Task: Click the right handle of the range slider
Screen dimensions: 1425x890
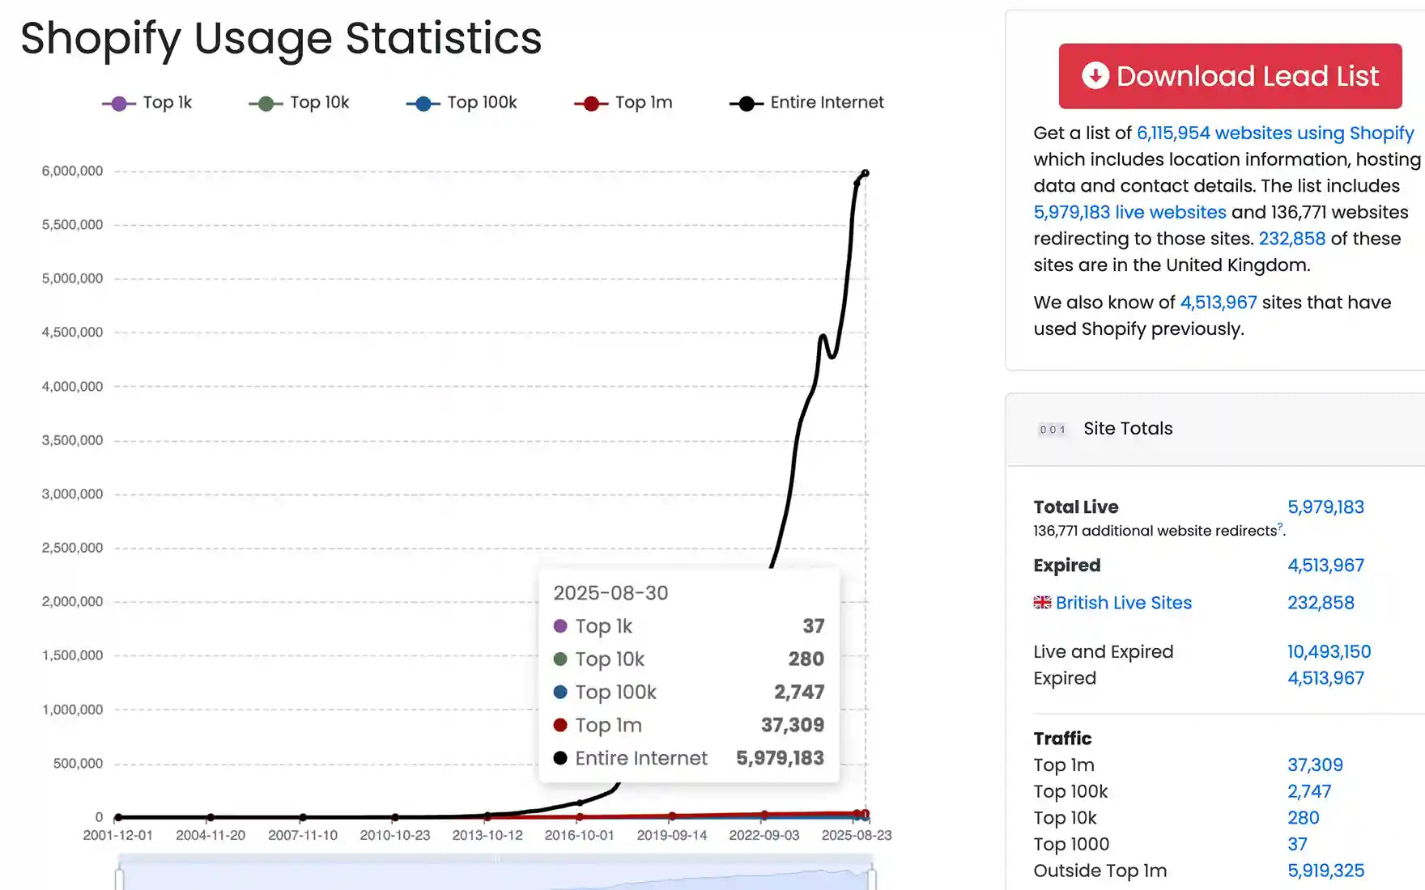Action: pyautogui.click(x=872, y=878)
